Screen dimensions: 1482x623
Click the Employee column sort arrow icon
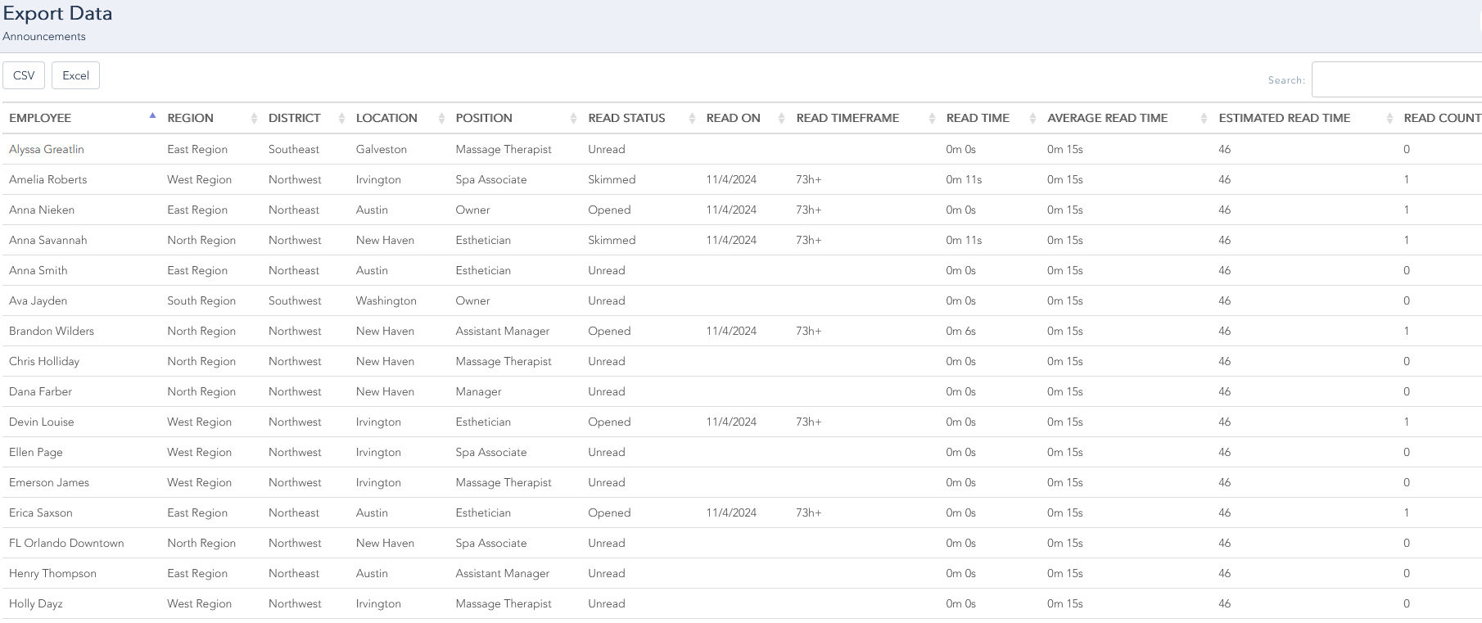pos(152,117)
